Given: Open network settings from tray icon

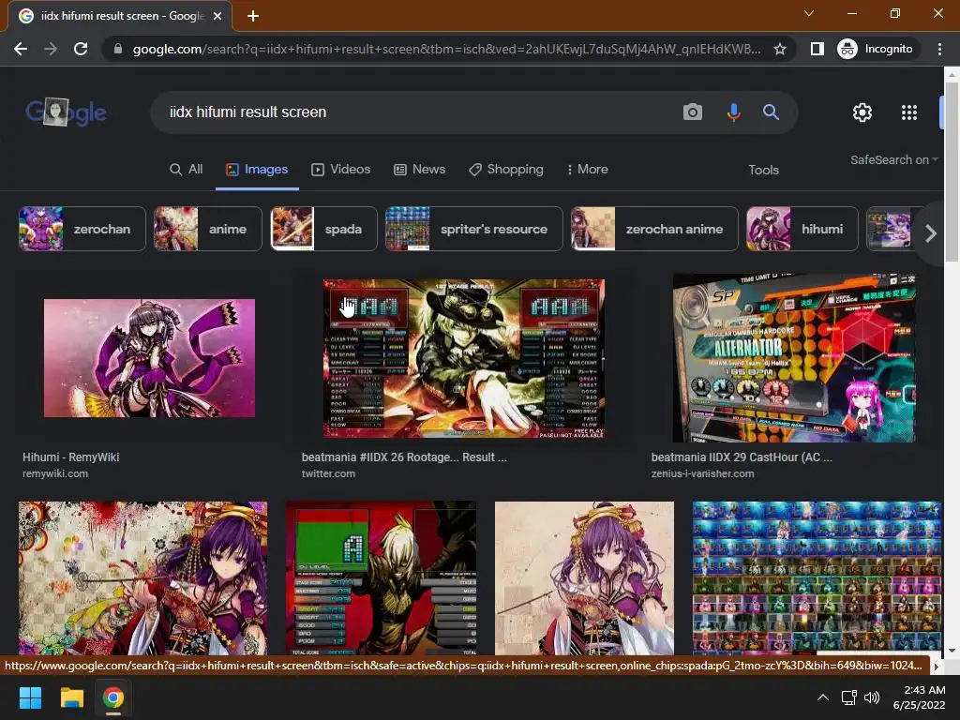Looking at the screenshot, I should pos(848,697).
